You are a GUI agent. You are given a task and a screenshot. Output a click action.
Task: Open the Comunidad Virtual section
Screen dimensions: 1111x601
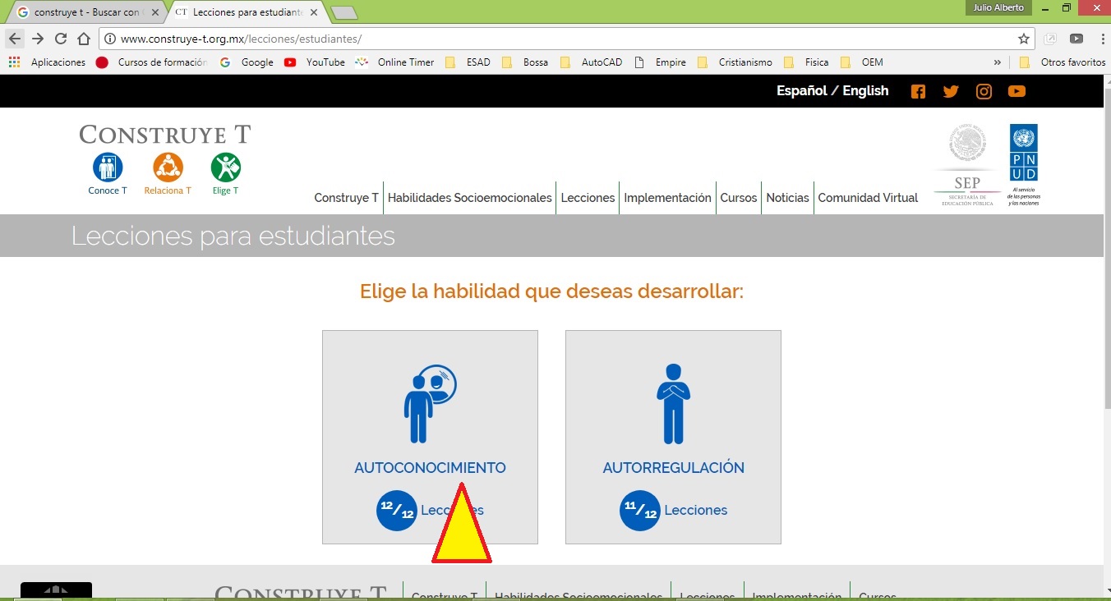pos(867,197)
